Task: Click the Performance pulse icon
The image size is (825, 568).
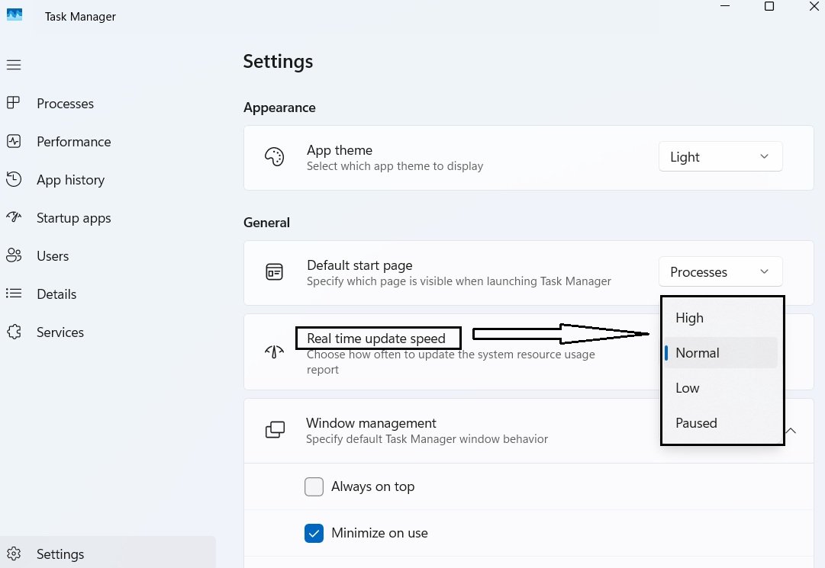Action: tap(14, 141)
